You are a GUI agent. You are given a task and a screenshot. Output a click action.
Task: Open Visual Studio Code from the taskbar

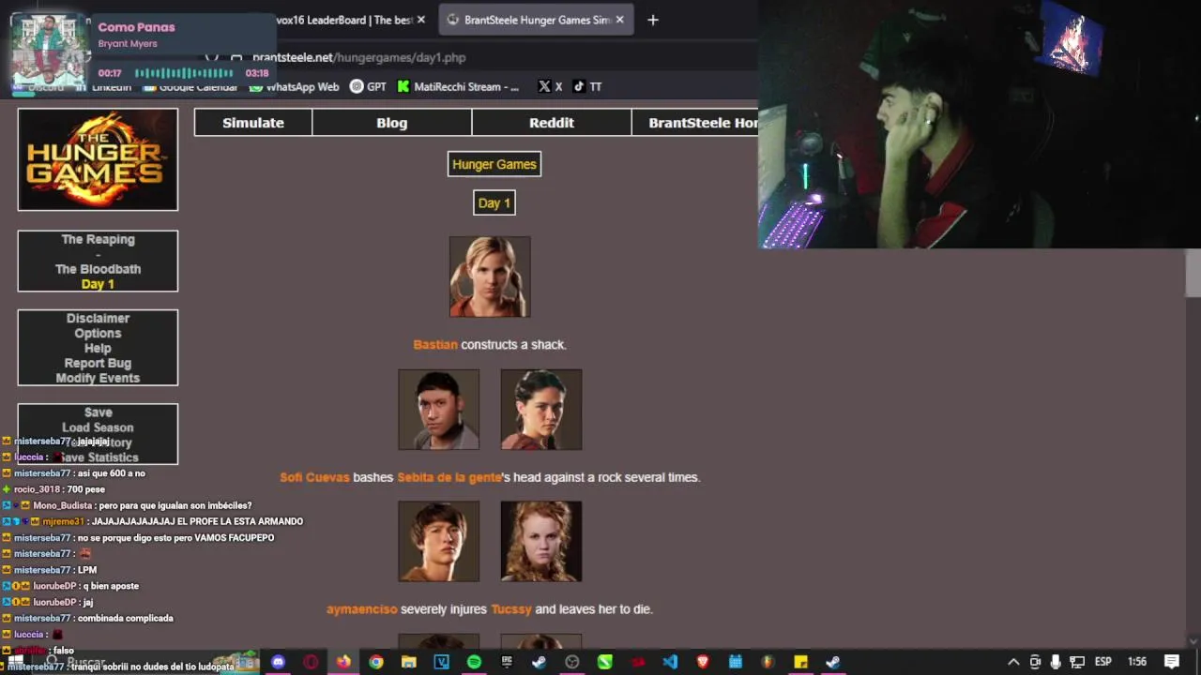point(670,662)
